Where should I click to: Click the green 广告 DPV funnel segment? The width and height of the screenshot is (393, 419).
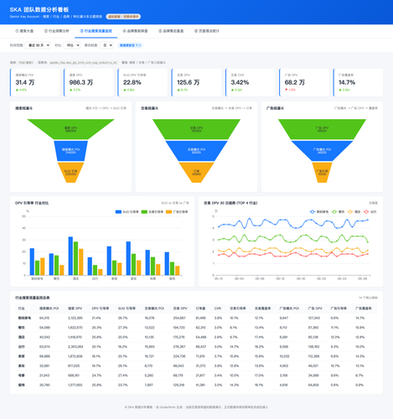click(x=322, y=129)
